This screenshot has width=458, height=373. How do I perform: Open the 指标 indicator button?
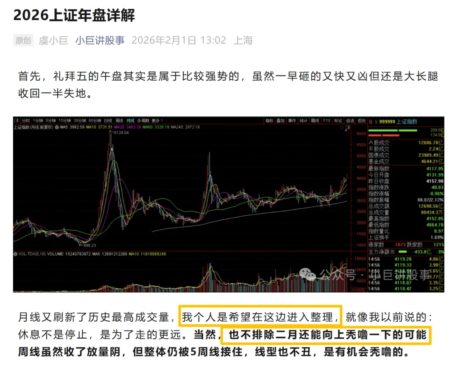coord(269,120)
